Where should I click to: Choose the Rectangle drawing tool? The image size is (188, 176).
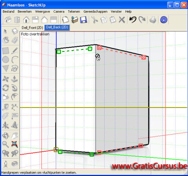click(6, 51)
